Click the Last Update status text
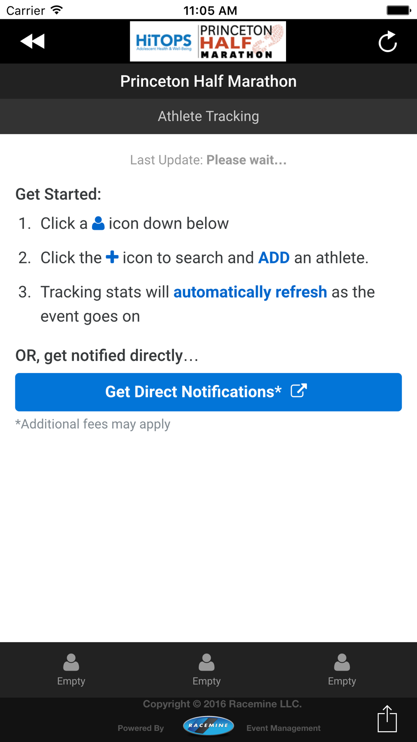 click(208, 160)
